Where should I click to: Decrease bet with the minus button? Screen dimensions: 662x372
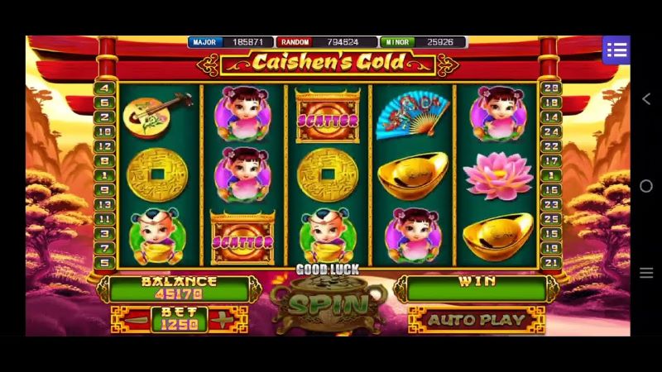point(136,321)
